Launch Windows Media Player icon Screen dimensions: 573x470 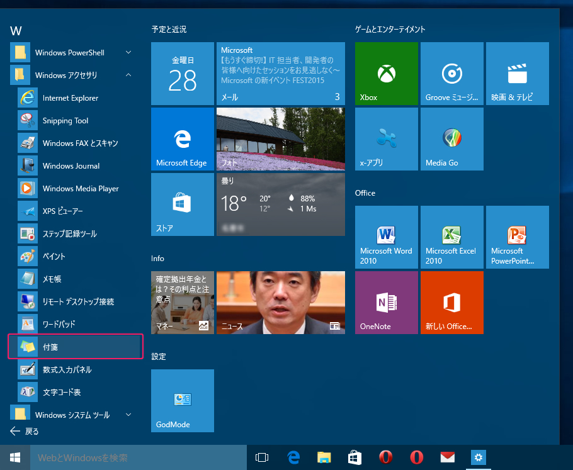[x=28, y=188]
